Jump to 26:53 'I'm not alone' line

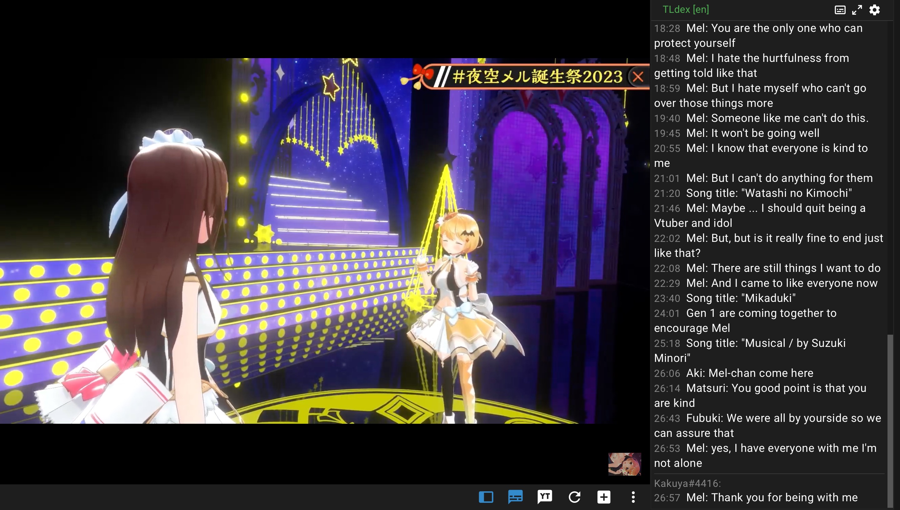click(769, 455)
